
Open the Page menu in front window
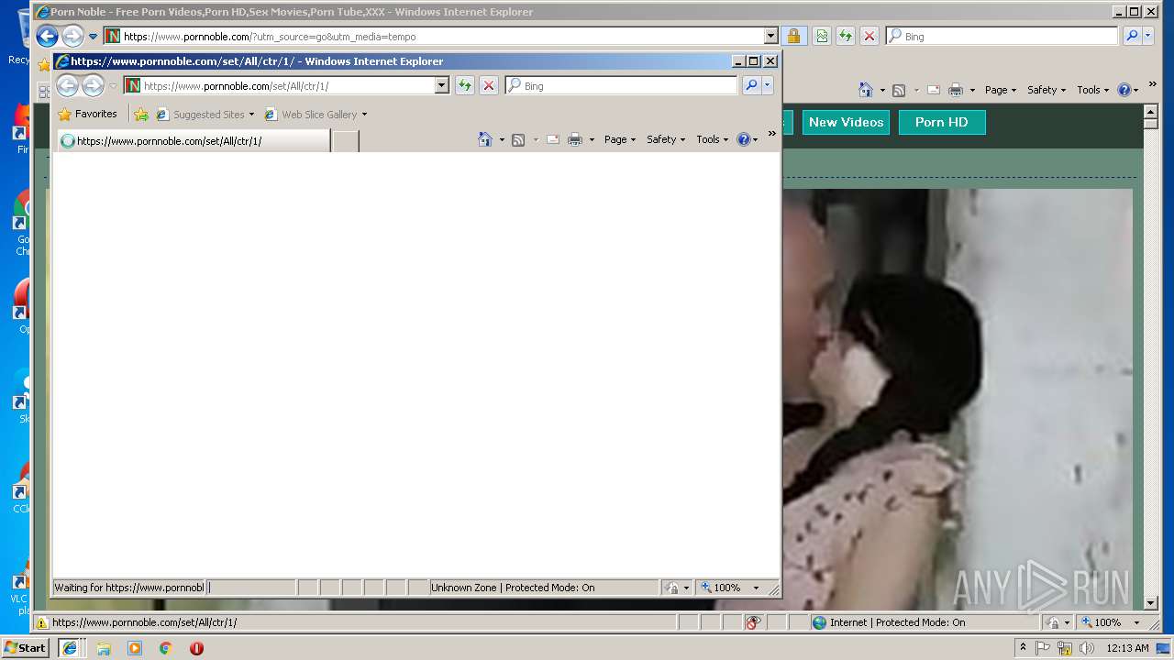coord(620,139)
